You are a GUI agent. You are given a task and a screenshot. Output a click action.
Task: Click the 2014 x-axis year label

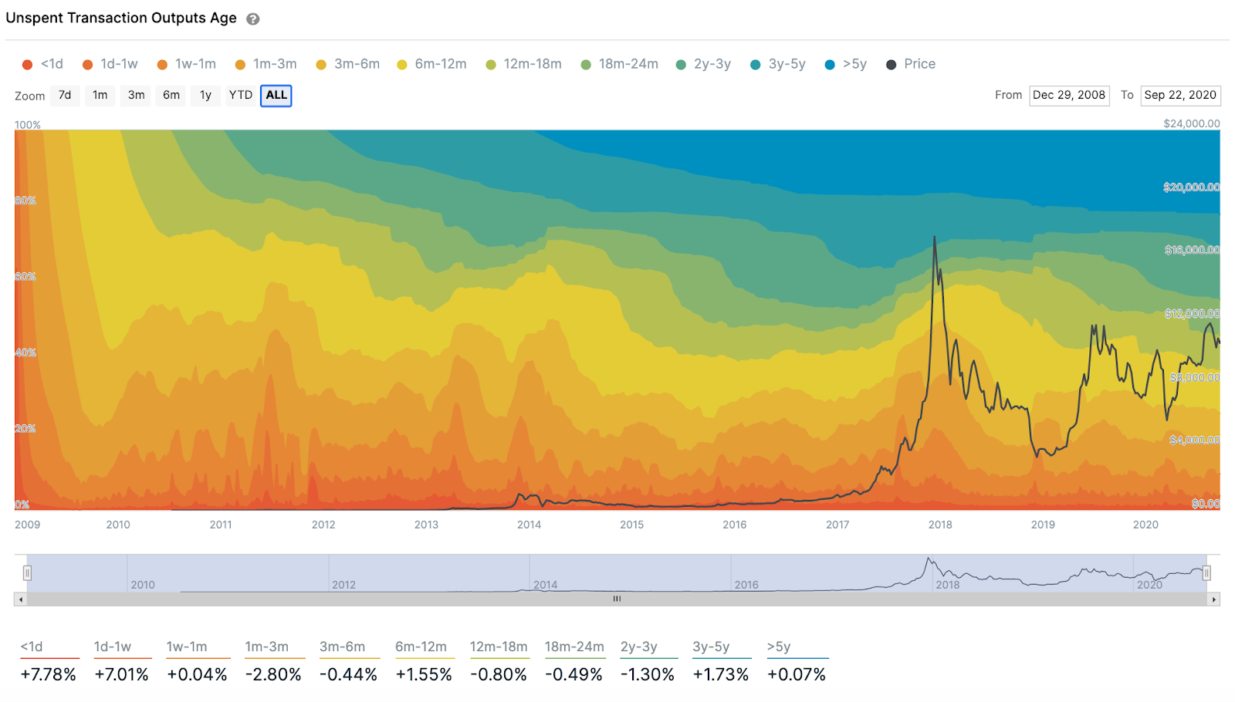click(529, 525)
